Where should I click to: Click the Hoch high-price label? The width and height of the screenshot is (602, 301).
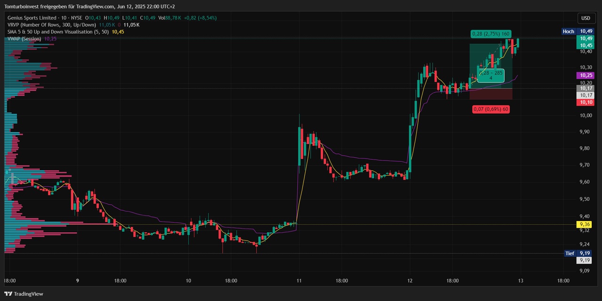569,32
